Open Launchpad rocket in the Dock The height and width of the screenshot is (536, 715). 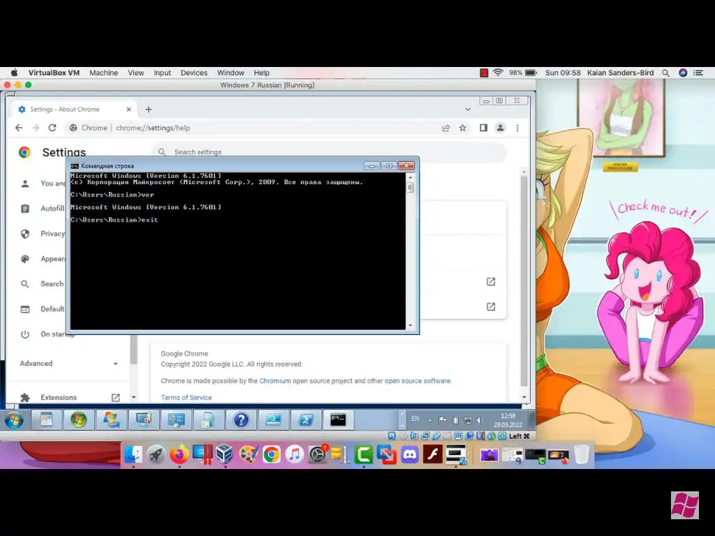pos(156,454)
